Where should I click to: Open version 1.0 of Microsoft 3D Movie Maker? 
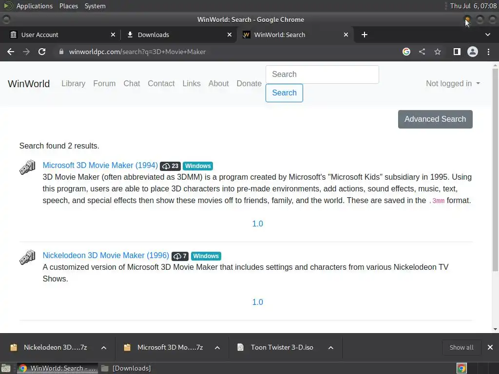coord(257,224)
